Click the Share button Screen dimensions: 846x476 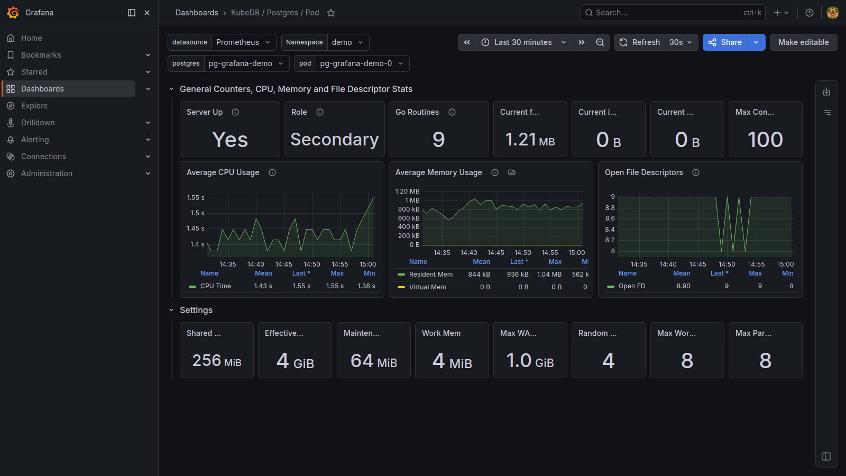(725, 42)
